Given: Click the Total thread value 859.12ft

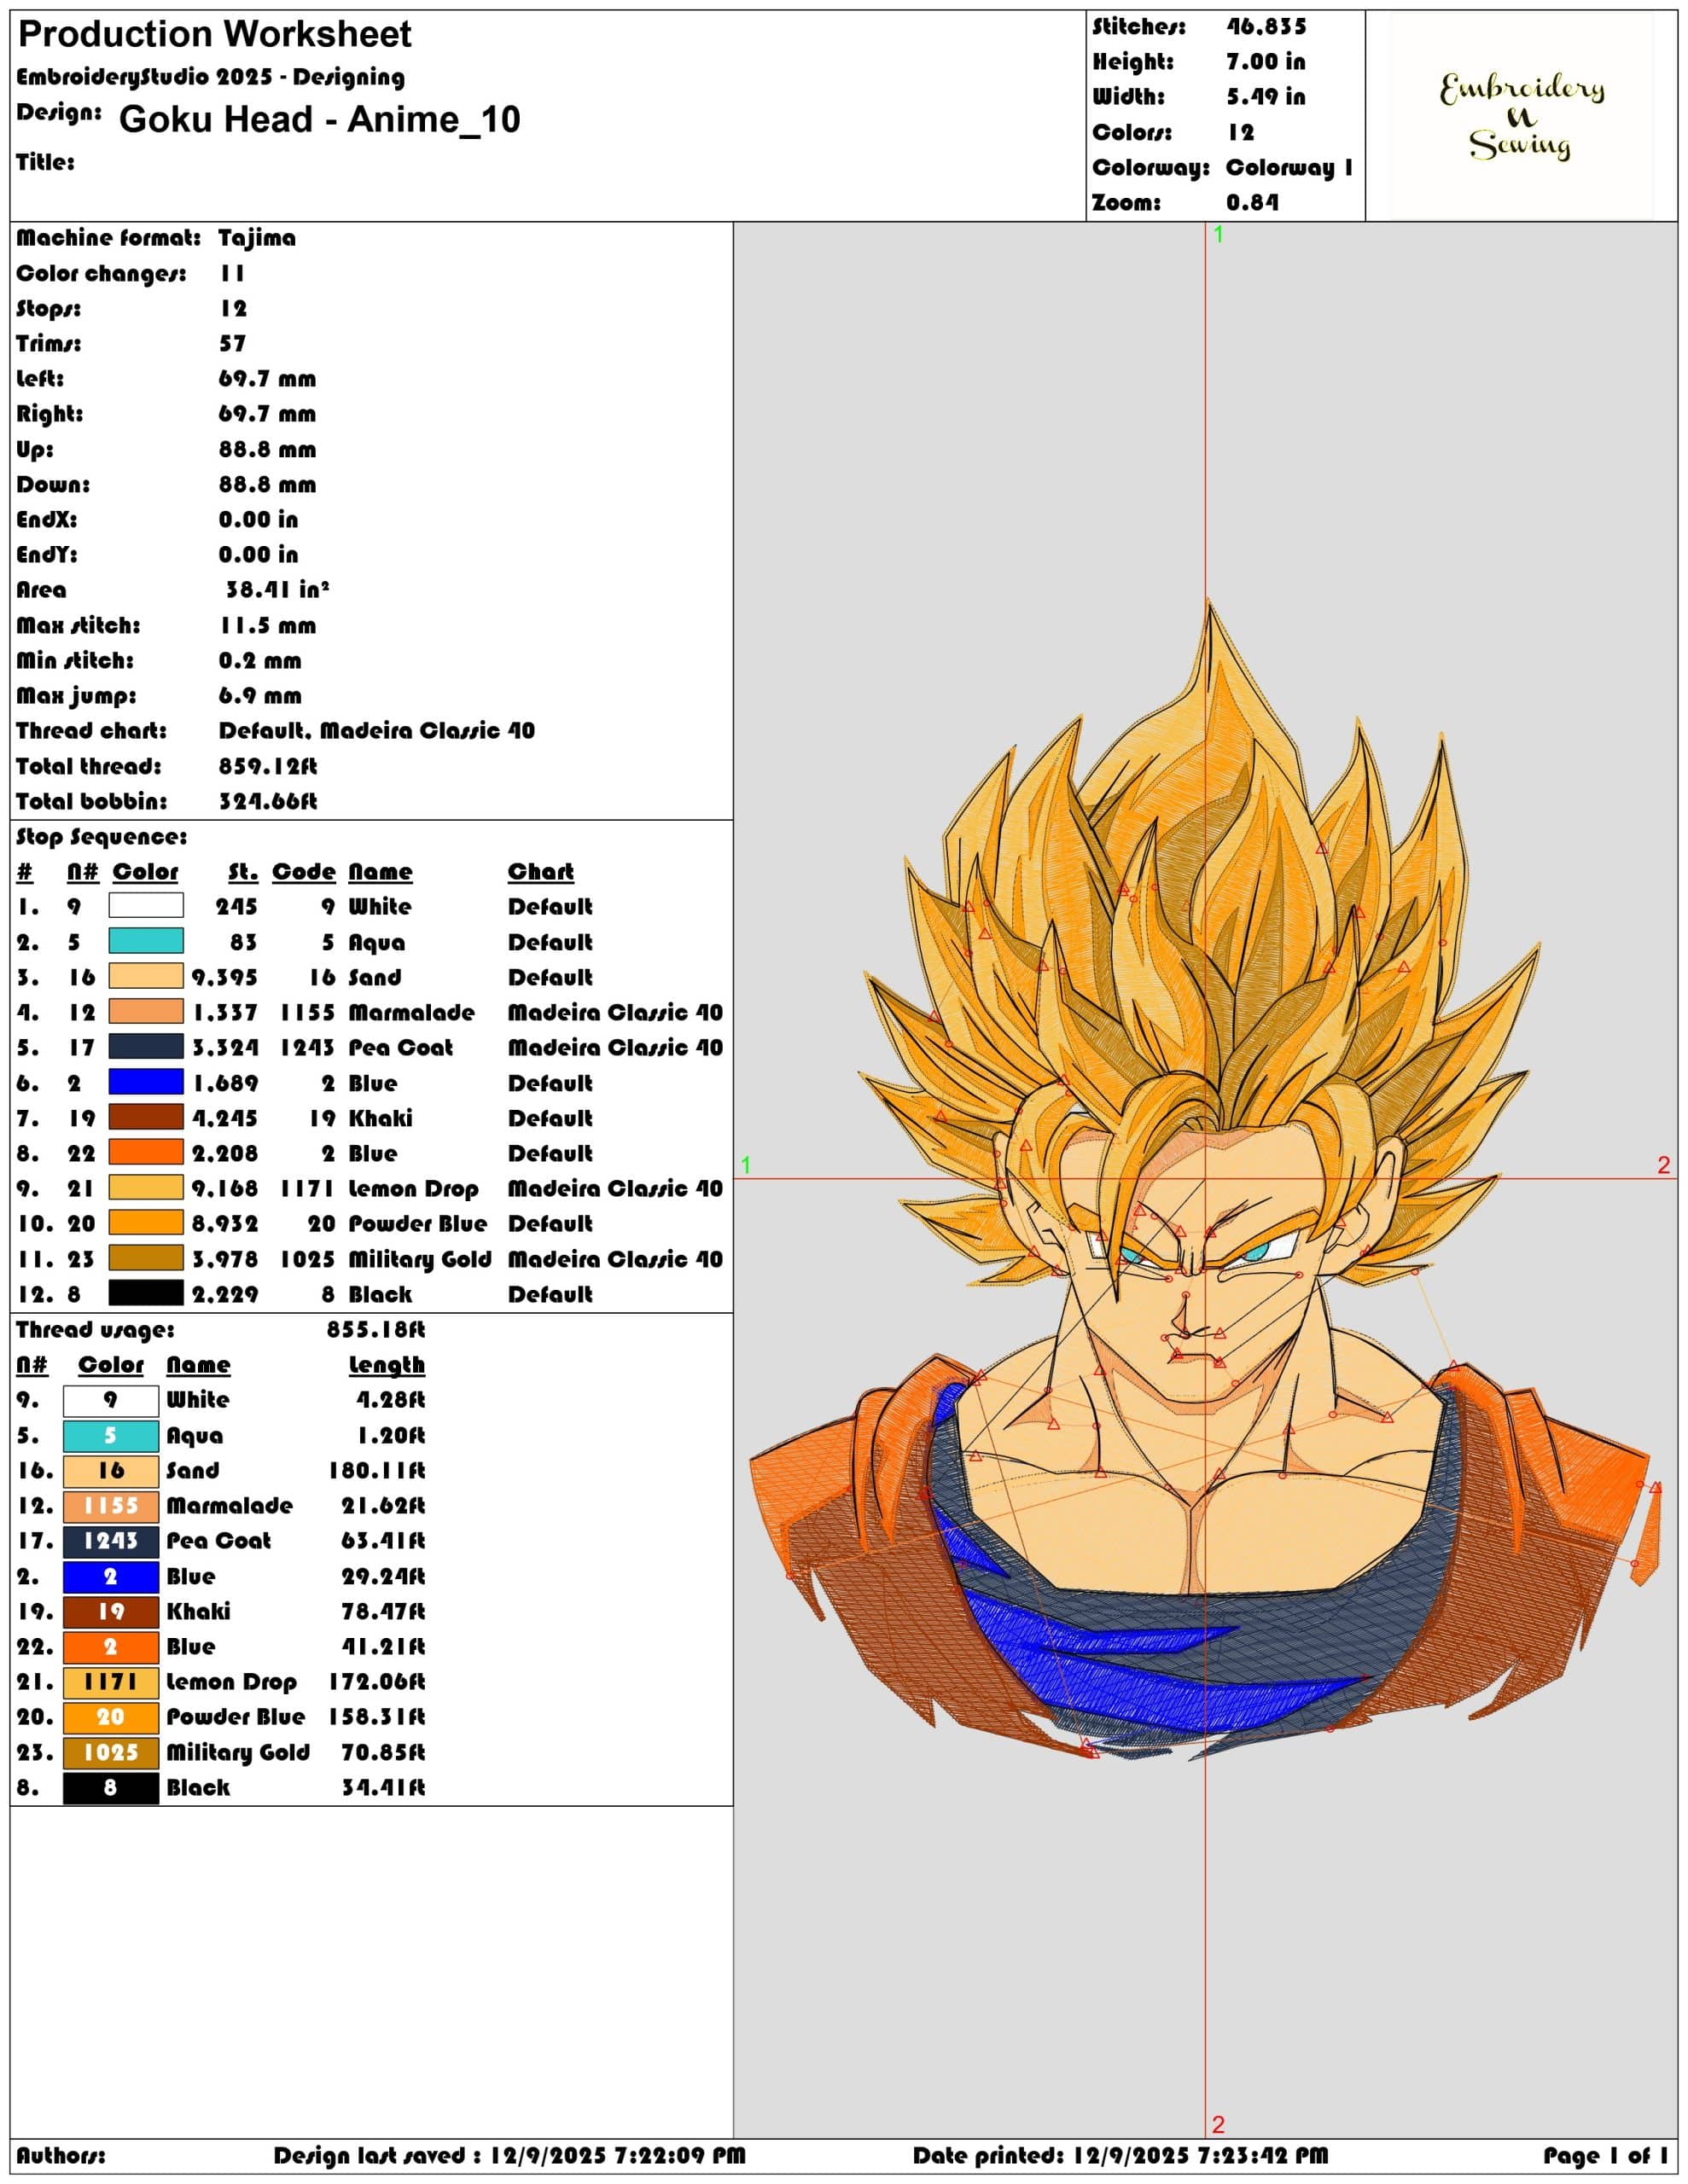Looking at the screenshot, I should [268, 767].
